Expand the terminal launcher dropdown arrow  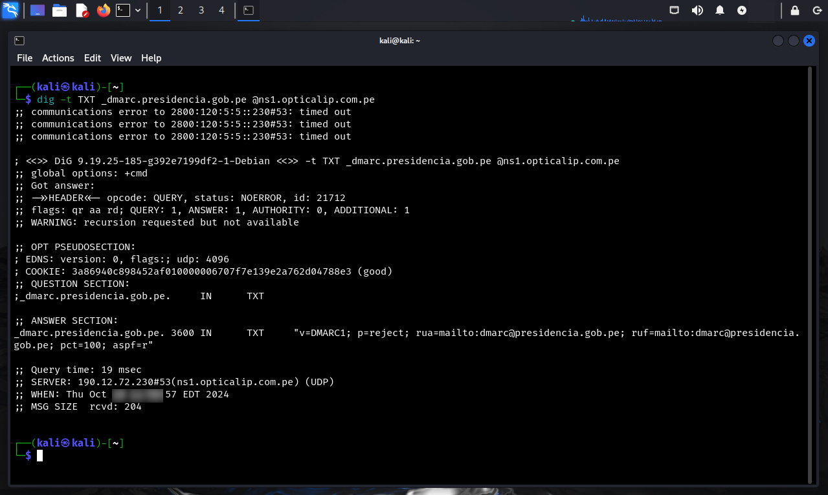pos(138,10)
